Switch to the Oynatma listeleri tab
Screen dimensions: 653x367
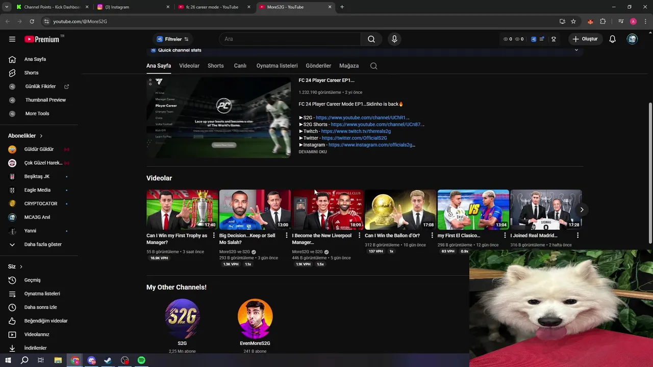(x=277, y=66)
